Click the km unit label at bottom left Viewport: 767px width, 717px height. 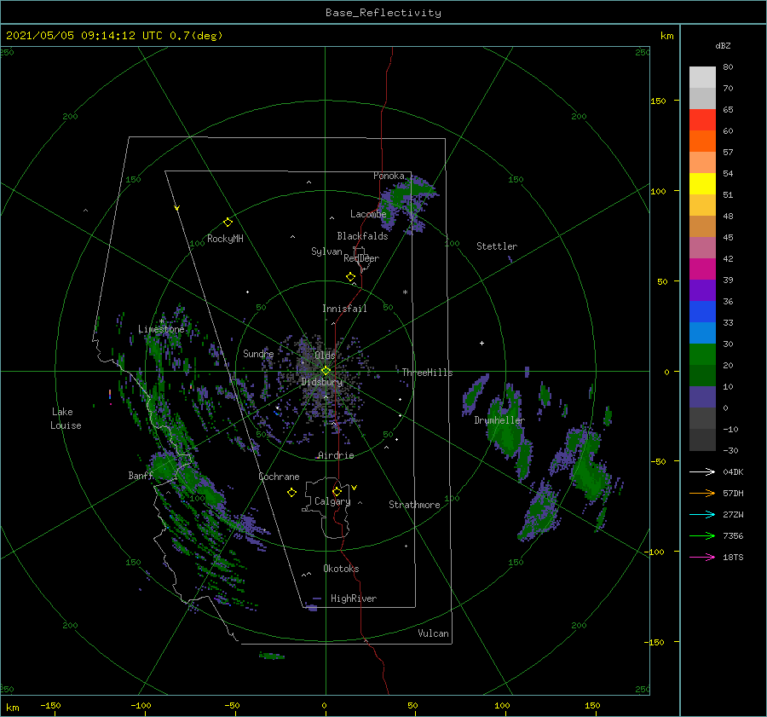[x=12, y=708]
